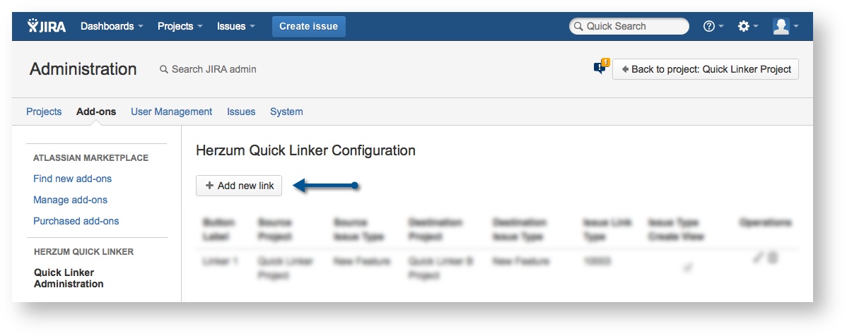Expand the Projects dropdown menu
This screenshot has height=336, width=847.
click(180, 26)
